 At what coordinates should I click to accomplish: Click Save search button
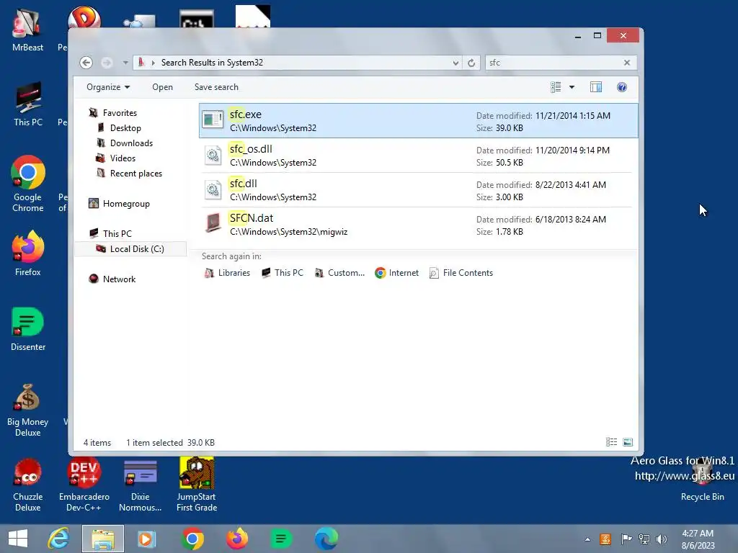coord(216,87)
